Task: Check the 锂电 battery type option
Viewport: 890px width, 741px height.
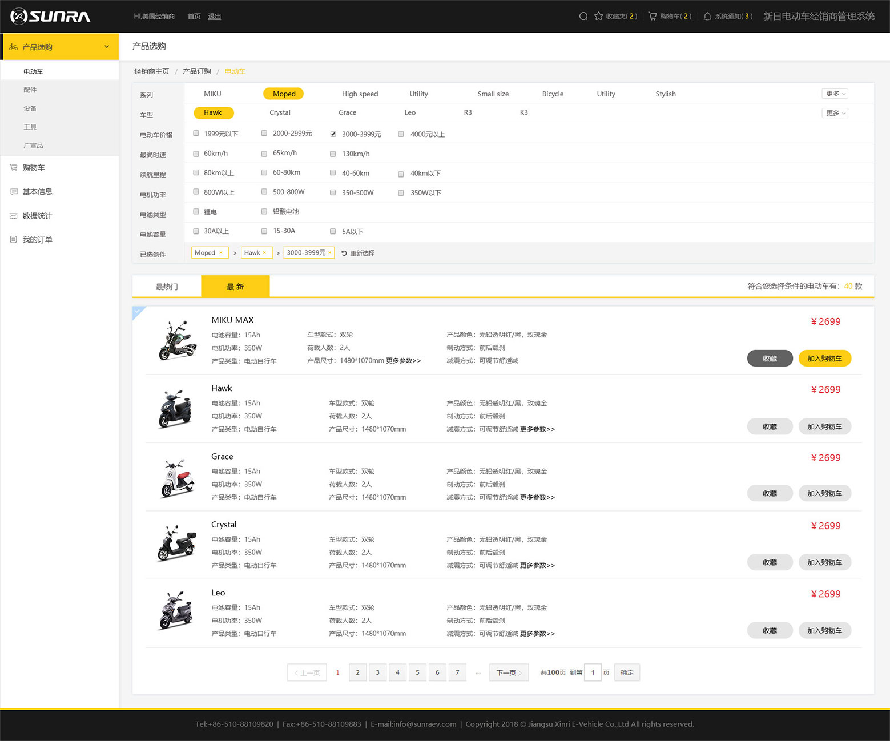Action: pyautogui.click(x=196, y=211)
